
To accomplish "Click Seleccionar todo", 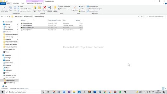I will (x=93, y=7).
